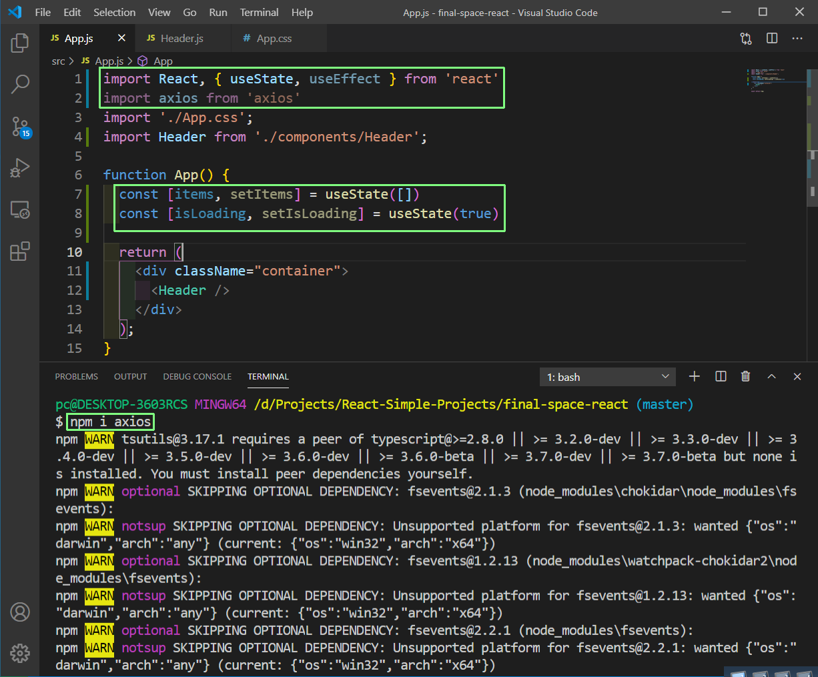Open the Explorer sidebar
The width and height of the screenshot is (818, 677).
point(19,42)
